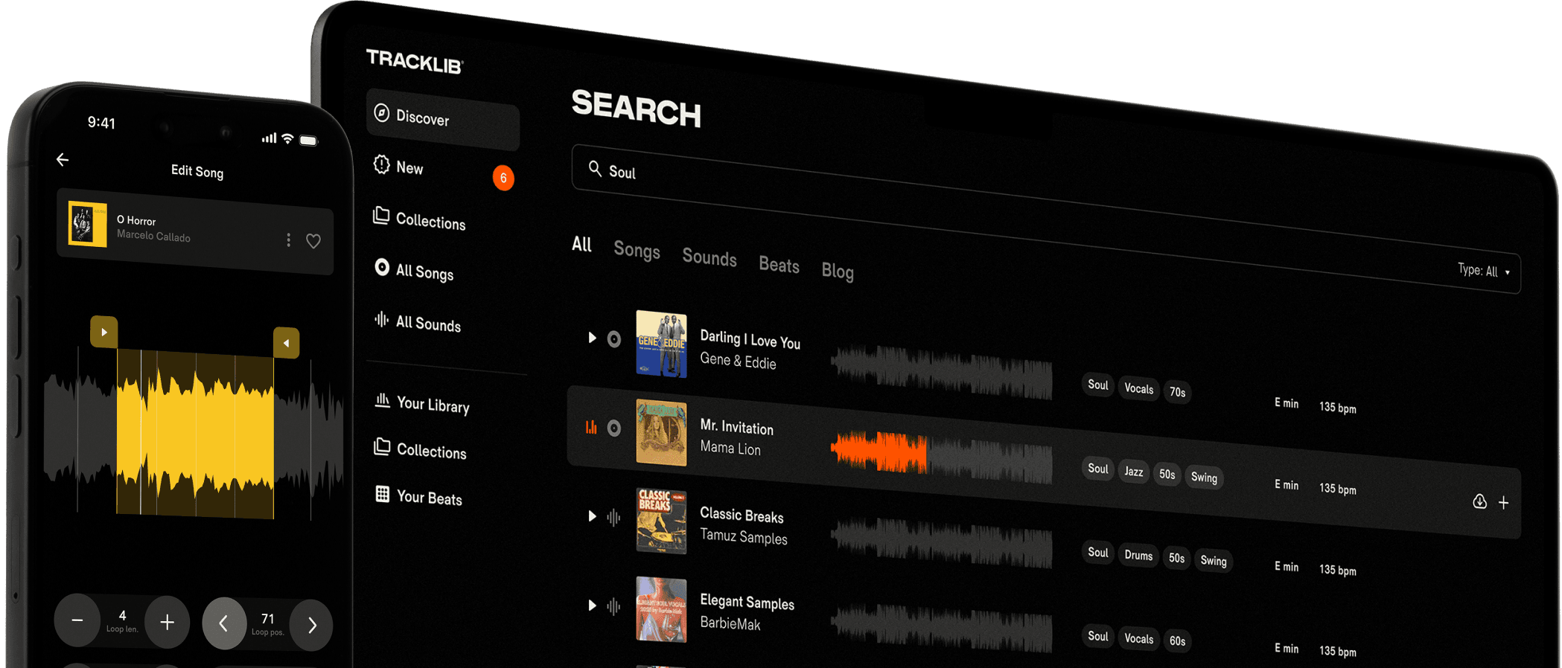Increase loop length with the plus button
Viewport: 1562px width, 668px height.
click(168, 622)
